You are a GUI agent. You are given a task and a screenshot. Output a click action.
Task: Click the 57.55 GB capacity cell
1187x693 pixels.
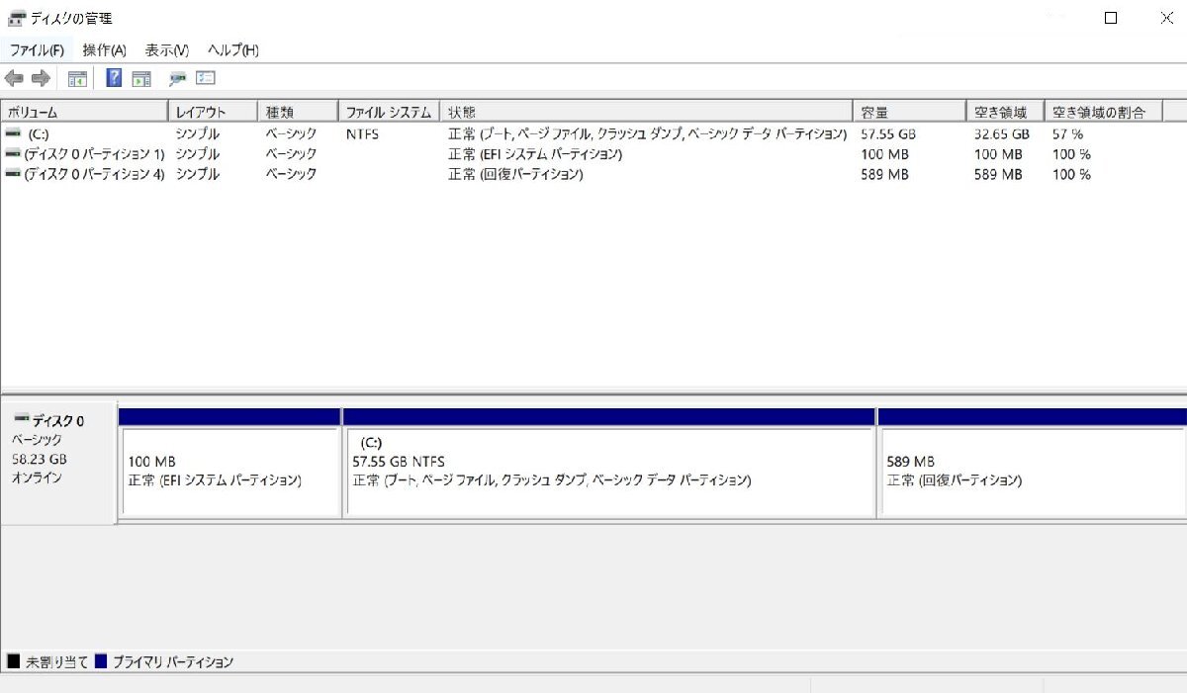click(x=888, y=132)
